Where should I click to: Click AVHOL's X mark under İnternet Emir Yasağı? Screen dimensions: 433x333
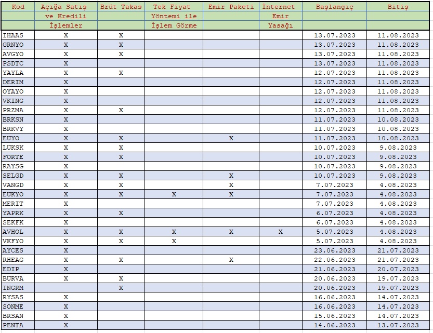(280, 232)
